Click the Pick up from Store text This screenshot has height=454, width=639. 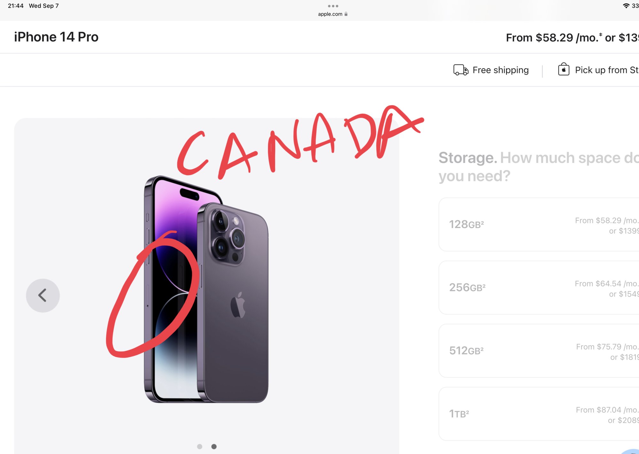tap(607, 70)
